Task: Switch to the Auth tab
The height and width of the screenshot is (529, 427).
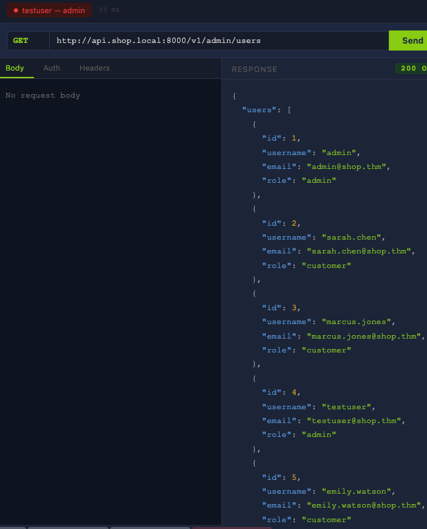Action: click(52, 68)
